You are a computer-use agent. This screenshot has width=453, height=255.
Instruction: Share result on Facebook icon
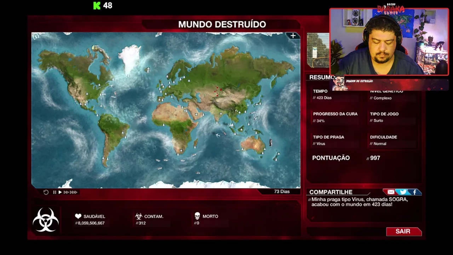click(x=414, y=192)
